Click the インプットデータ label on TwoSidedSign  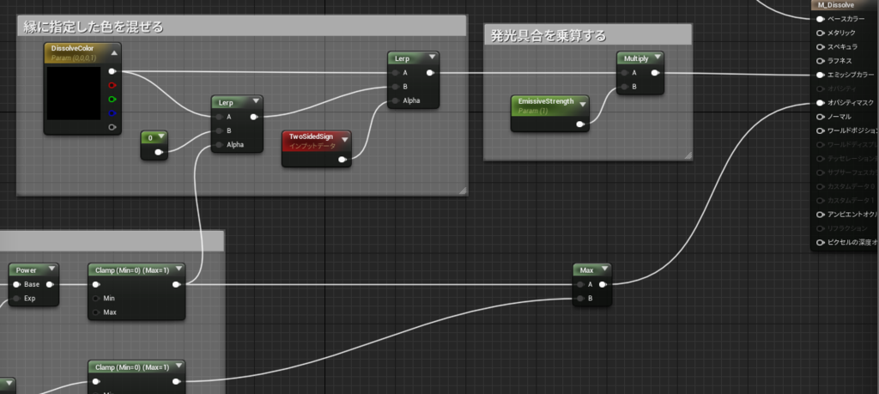coord(312,146)
